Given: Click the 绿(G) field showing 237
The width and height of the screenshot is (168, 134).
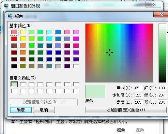Looking at the screenshot, I should [x=162, y=95].
